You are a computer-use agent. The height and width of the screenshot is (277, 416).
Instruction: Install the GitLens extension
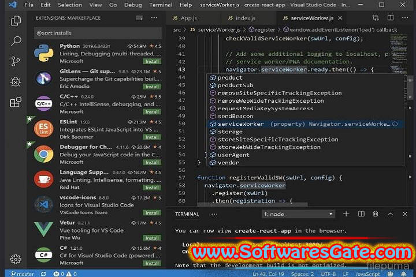tap(152, 87)
